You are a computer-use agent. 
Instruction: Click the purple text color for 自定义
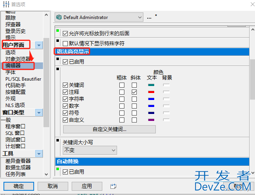coord(151,120)
